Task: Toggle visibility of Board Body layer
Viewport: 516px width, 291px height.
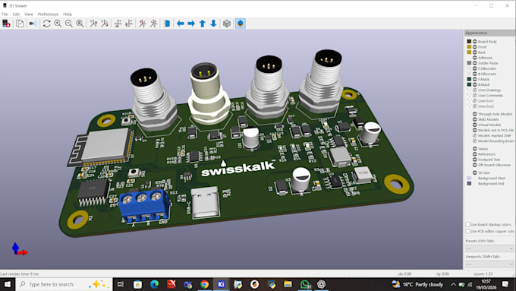Action: click(475, 42)
